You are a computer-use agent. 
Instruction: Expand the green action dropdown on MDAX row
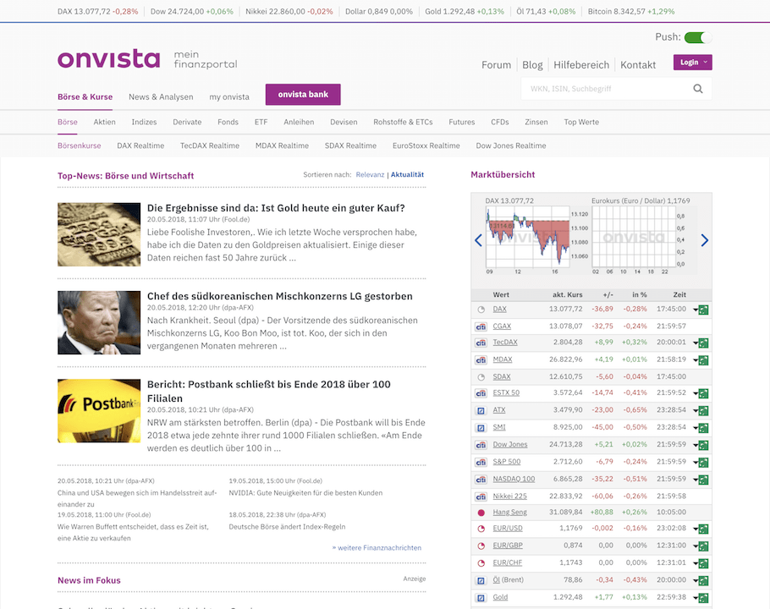click(701, 360)
